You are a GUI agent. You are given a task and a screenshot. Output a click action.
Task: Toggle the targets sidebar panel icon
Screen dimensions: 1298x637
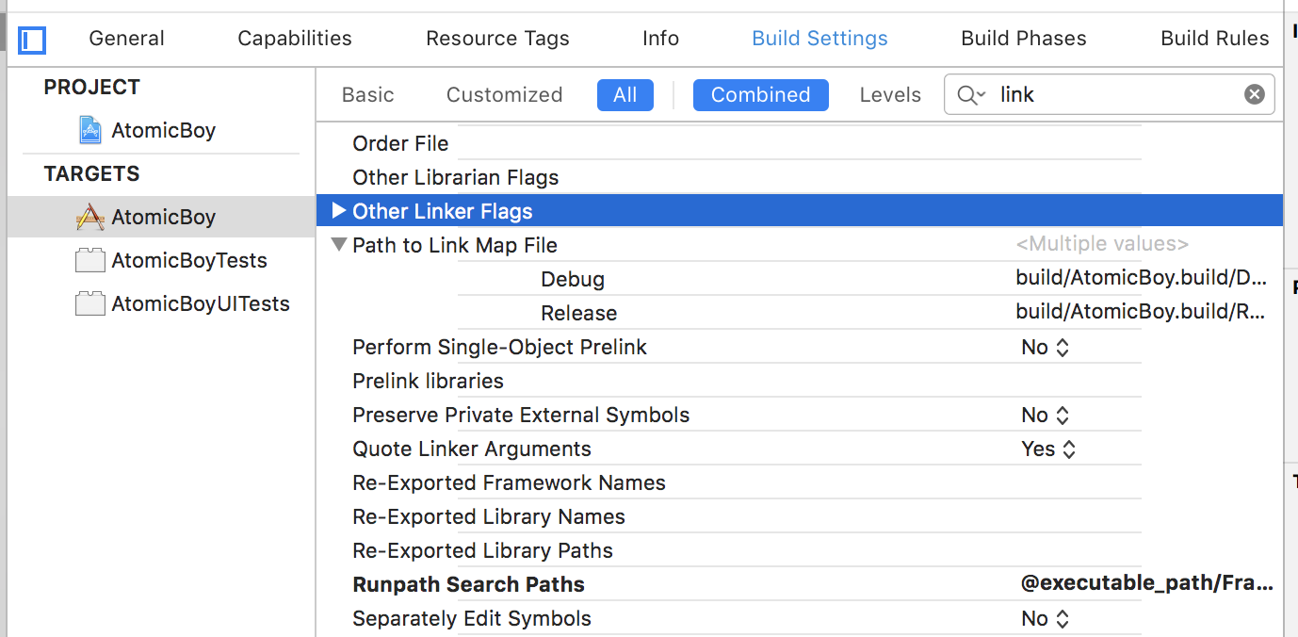(33, 40)
